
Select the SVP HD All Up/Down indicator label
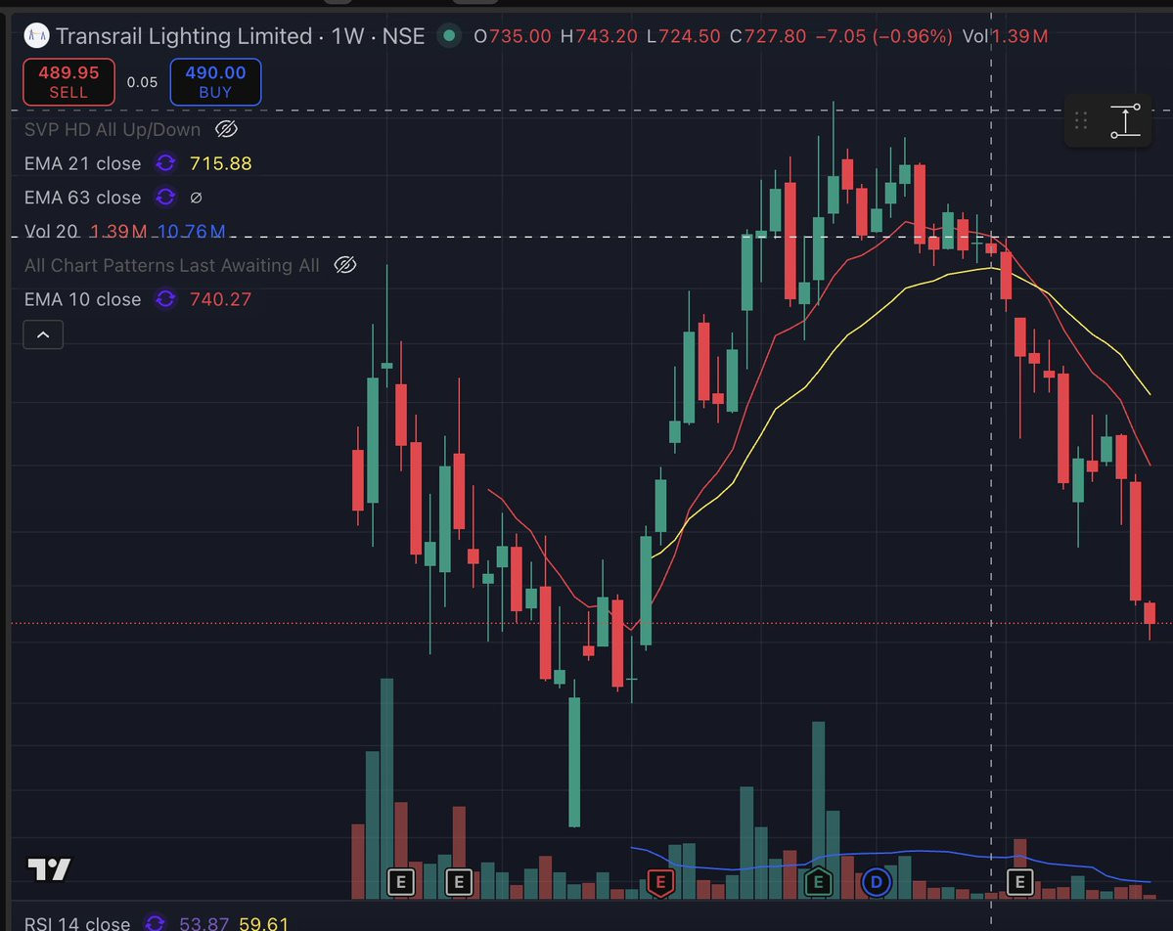click(113, 129)
